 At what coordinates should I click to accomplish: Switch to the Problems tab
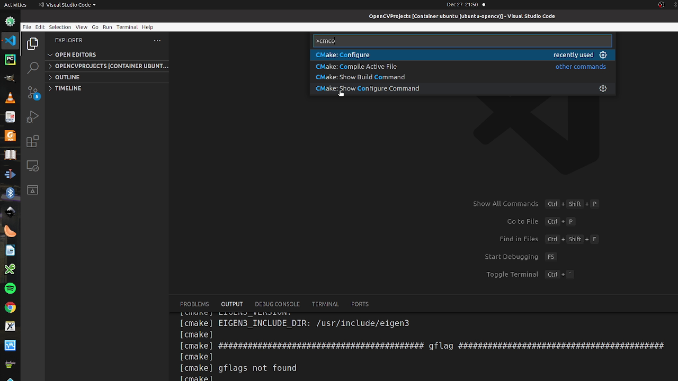pyautogui.click(x=194, y=304)
